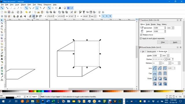Open the Dashes pattern dropdown
The image size is (185, 104).
(x=165, y=59)
